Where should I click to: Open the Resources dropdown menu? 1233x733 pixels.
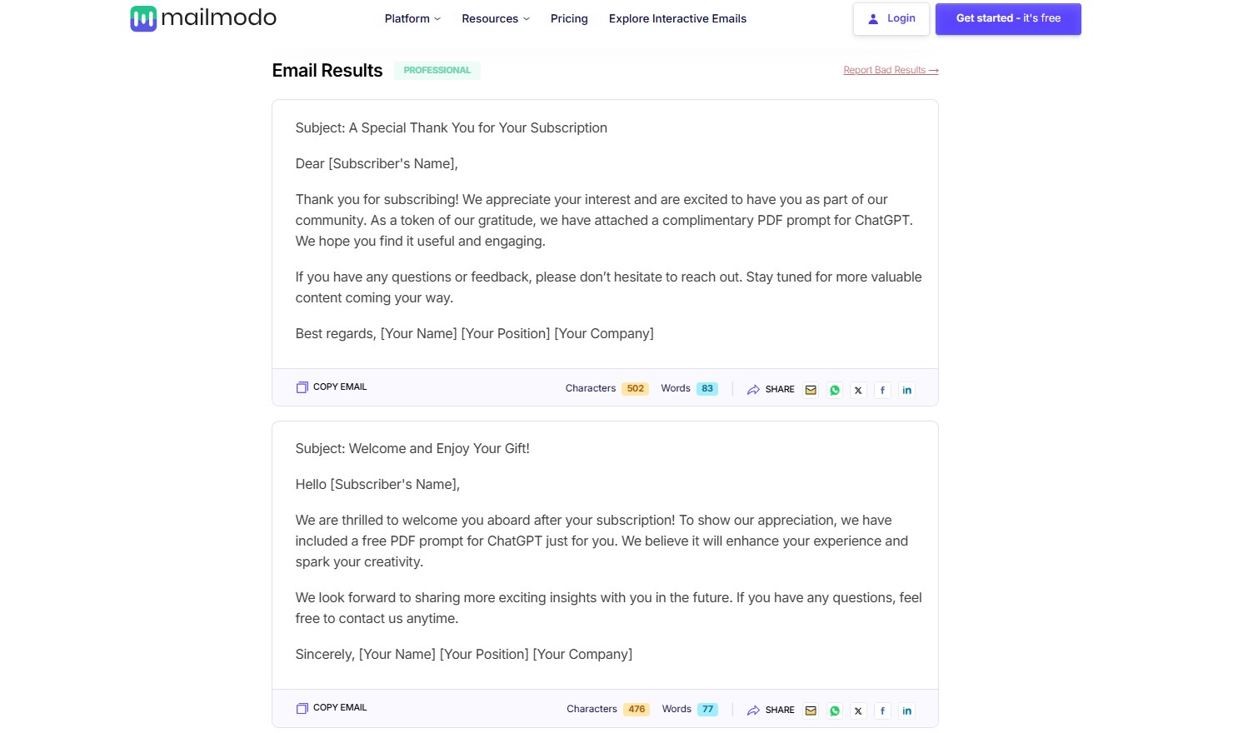click(496, 18)
